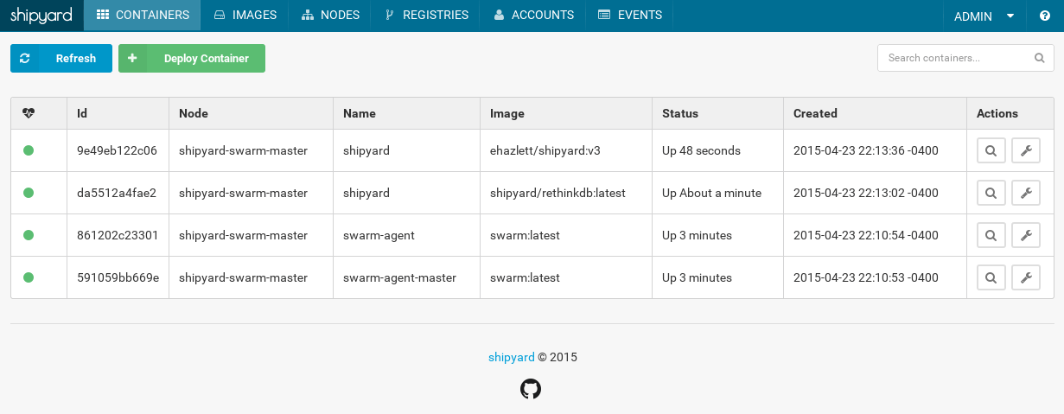Viewport: 1064px width, 414px height.
Task: Open the help question mark icon
Action: tap(1044, 16)
